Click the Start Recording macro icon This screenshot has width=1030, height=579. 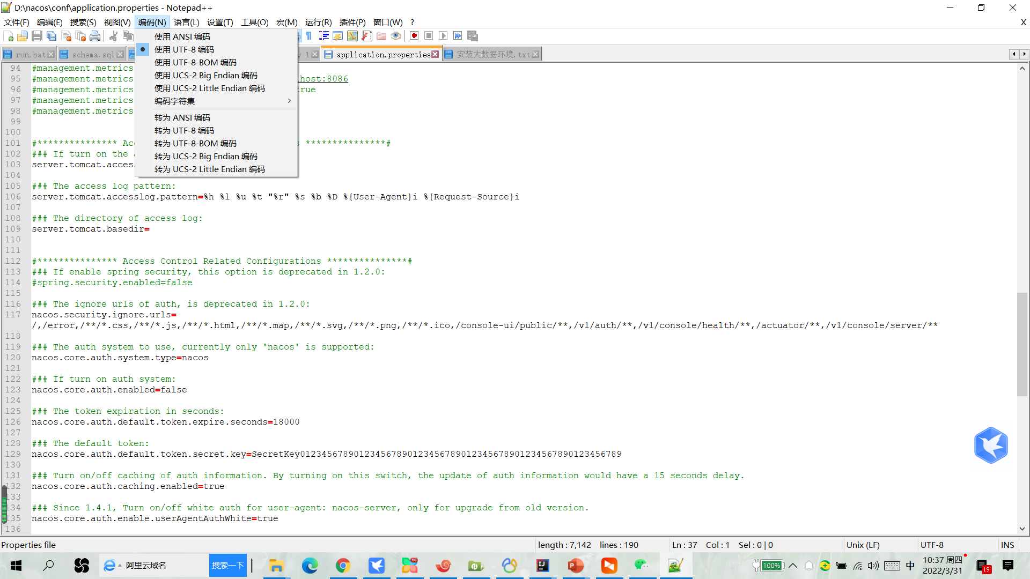pyautogui.click(x=414, y=36)
